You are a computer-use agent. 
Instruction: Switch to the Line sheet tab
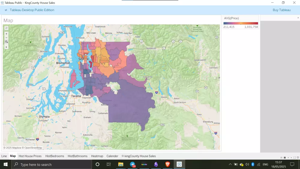[4, 156]
